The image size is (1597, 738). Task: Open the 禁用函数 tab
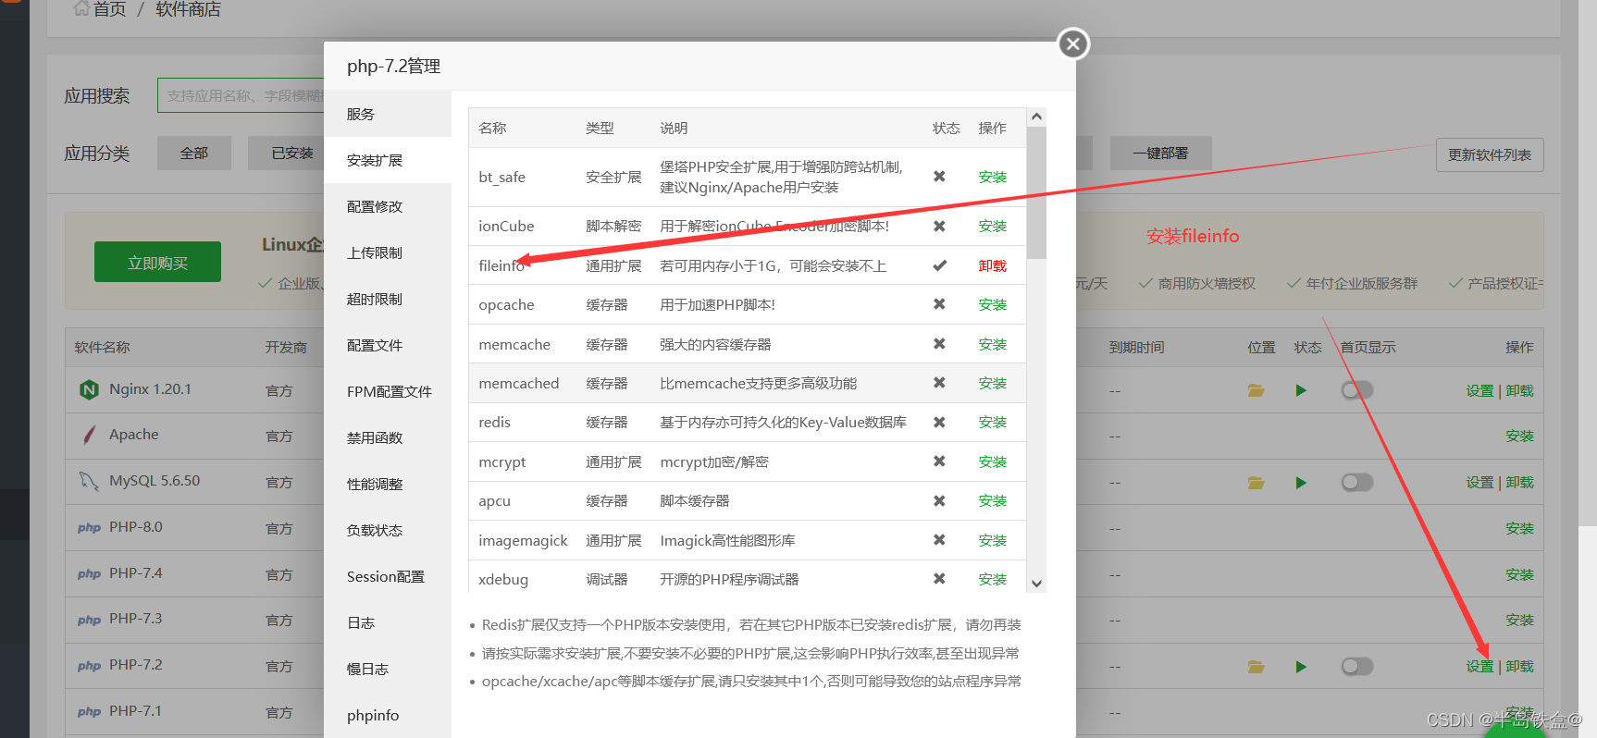[388, 437]
